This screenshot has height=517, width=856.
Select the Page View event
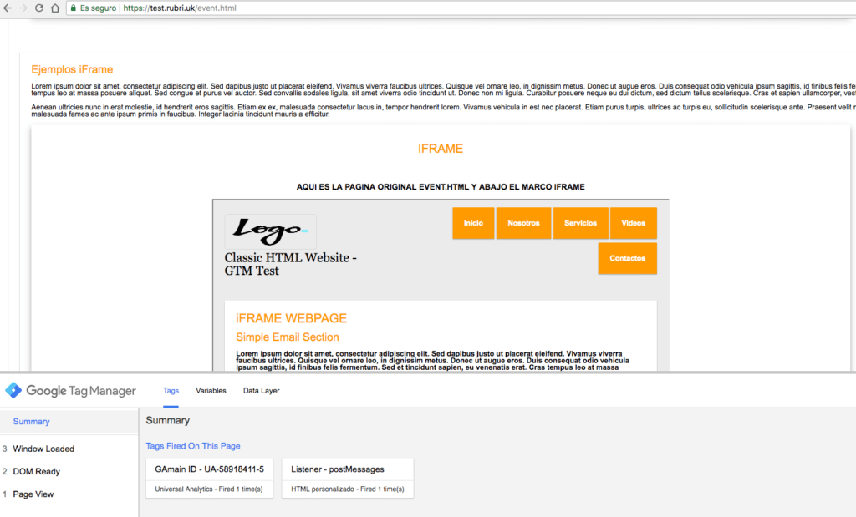33,494
